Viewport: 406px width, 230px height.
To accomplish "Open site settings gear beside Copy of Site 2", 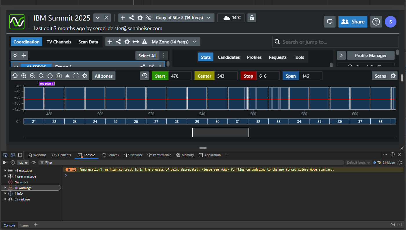I will click(140, 18).
